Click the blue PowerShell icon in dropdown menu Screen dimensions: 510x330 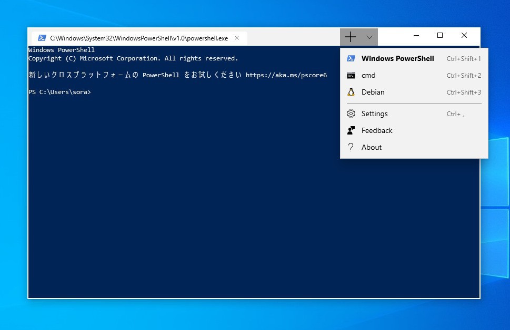pyautogui.click(x=351, y=59)
